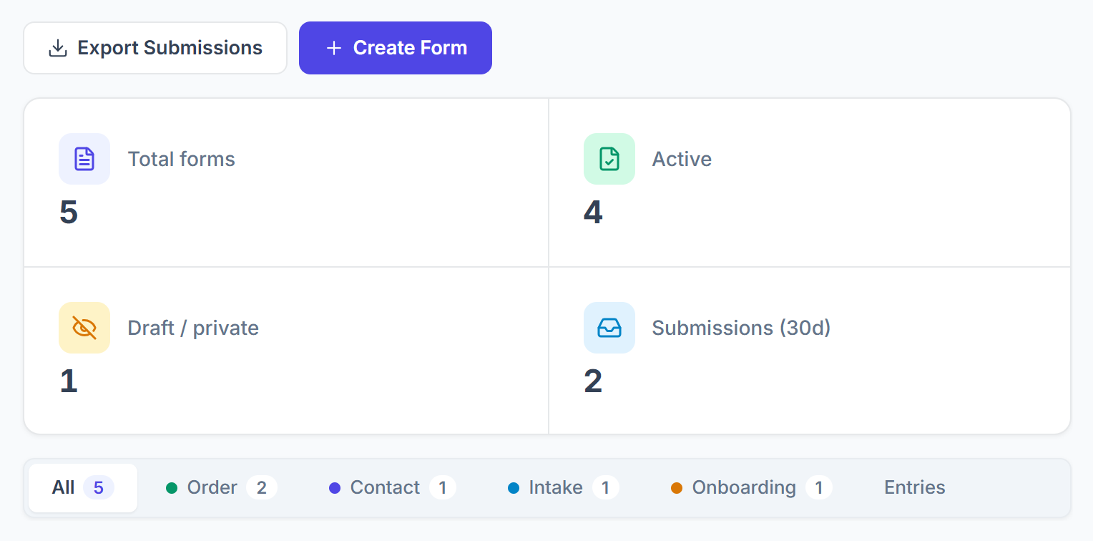Click the "Total forms" label
This screenshot has width=1093, height=541.
pyautogui.click(x=182, y=159)
